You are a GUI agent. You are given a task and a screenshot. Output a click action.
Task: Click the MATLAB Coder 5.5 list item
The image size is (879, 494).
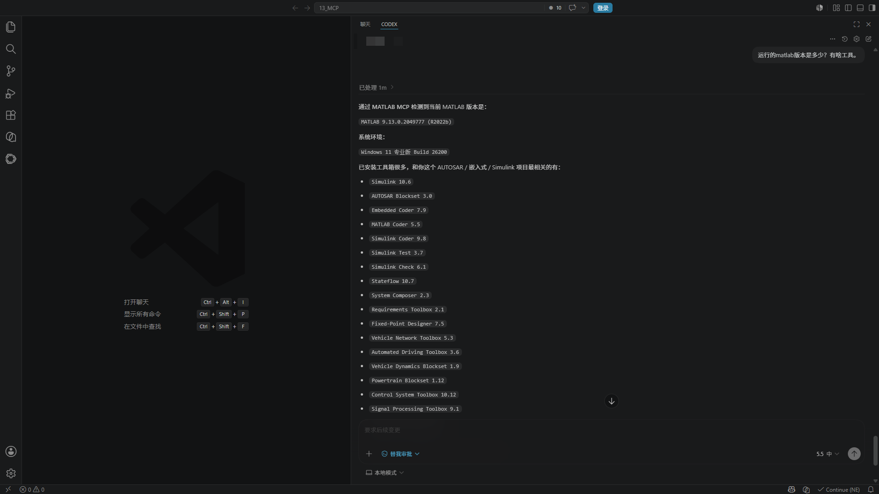point(396,224)
